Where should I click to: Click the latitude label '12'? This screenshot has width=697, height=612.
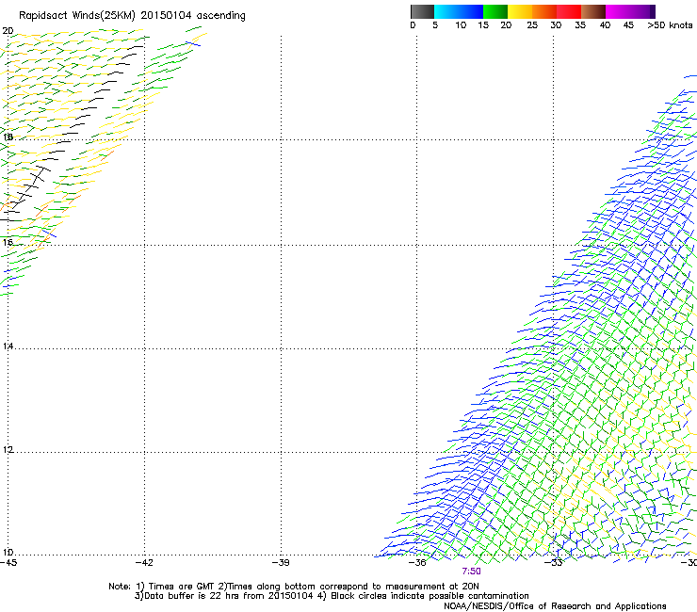[8, 450]
